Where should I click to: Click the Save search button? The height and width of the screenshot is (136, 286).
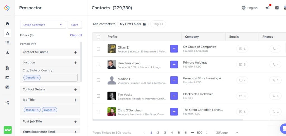(x=75, y=25)
